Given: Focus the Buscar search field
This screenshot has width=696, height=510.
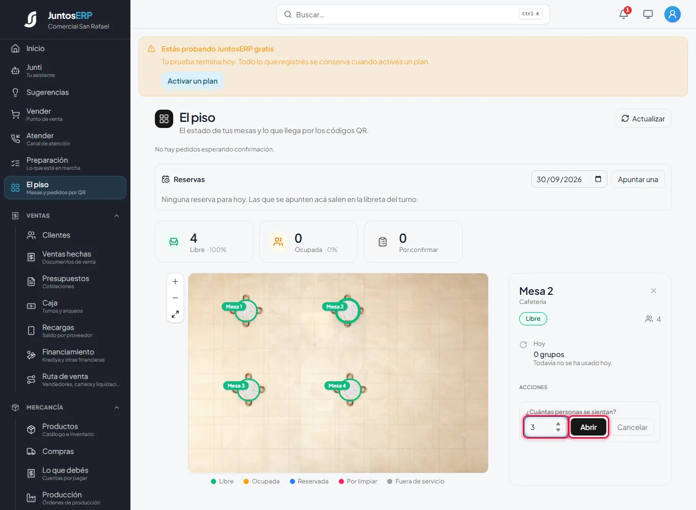Looking at the screenshot, I should 413,14.
